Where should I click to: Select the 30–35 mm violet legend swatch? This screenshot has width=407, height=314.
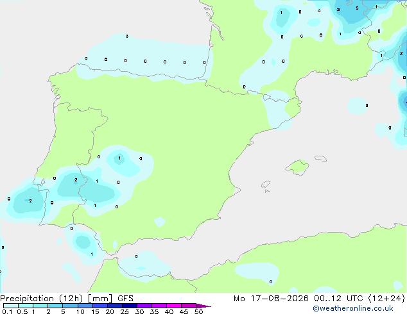coord(144,306)
